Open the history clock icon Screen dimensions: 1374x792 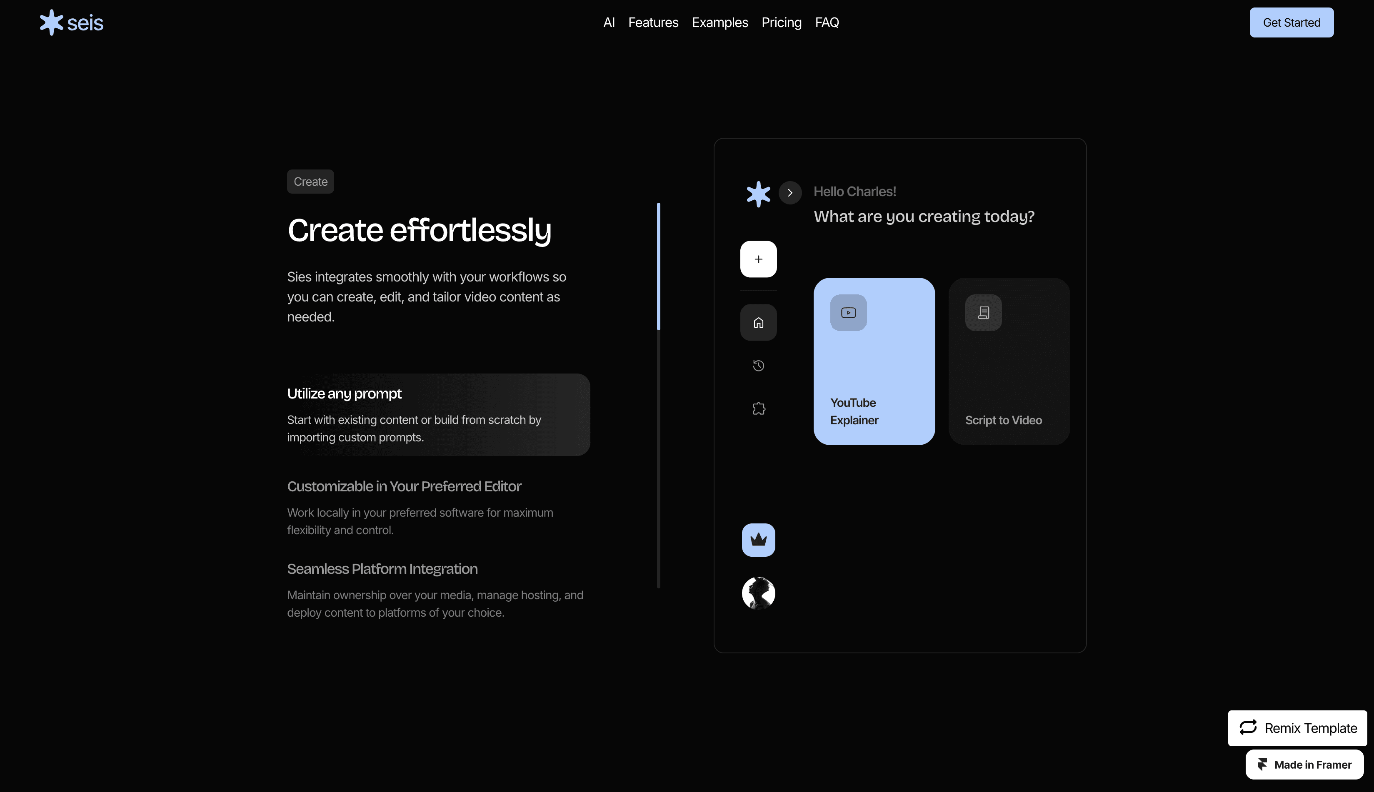pyautogui.click(x=758, y=366)
